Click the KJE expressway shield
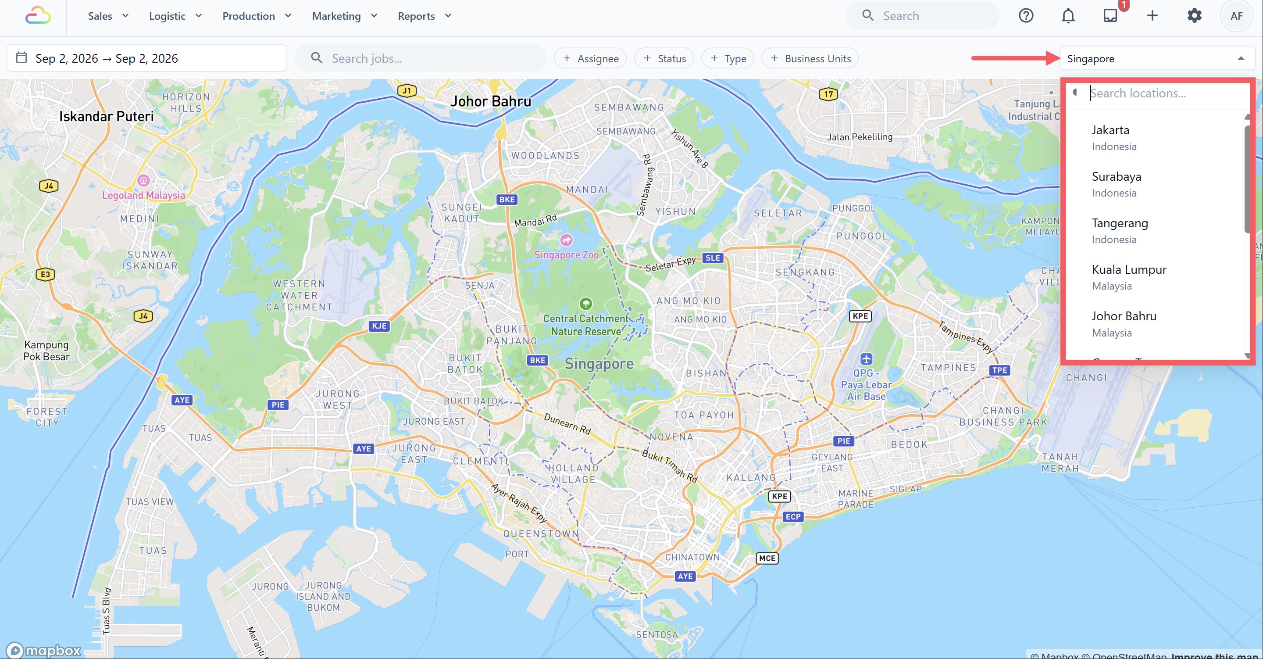This screenshot has height=659, width=1263. tap(379, 326)
